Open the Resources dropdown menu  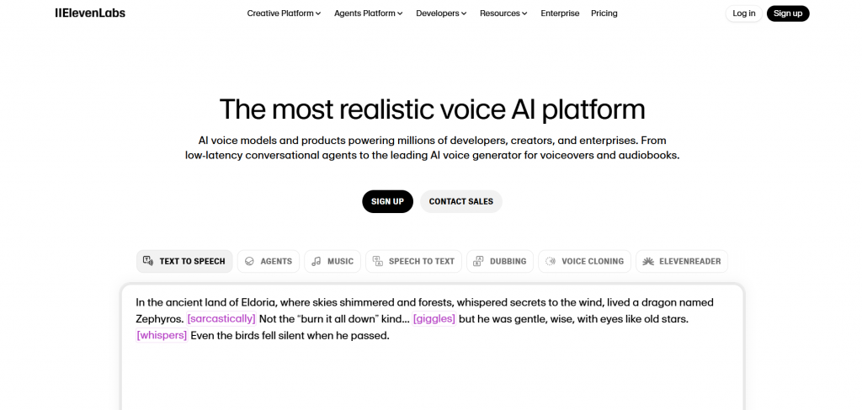tap(503, 13)
